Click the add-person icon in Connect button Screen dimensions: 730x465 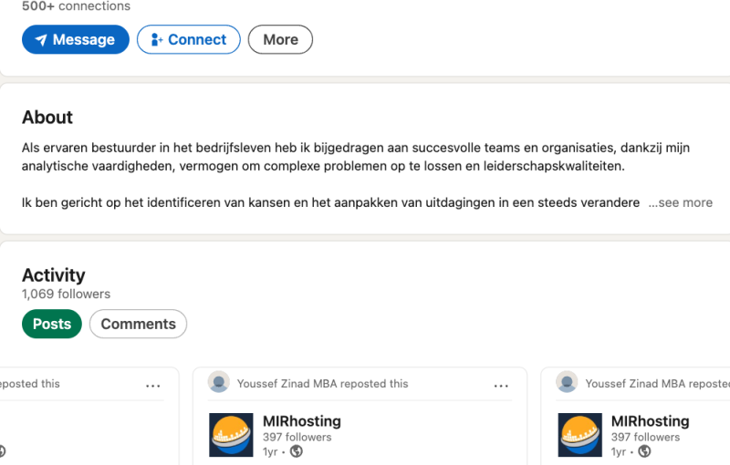(x=156, y=40)
